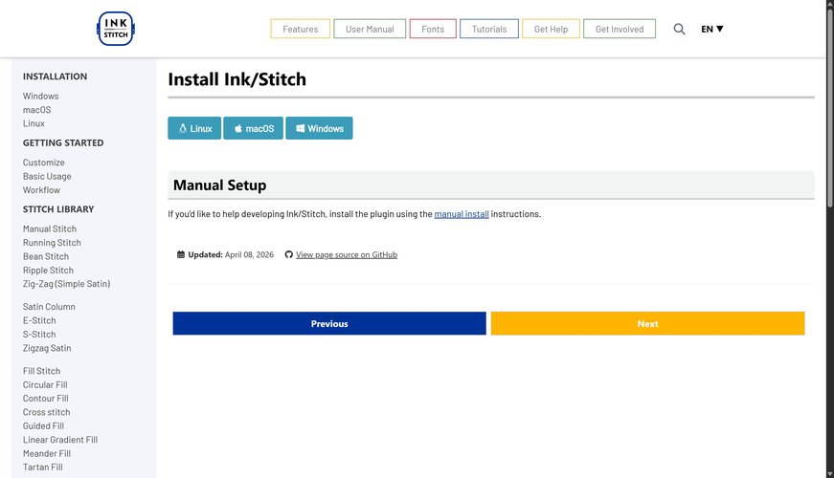Screen dimensions: 834x478
Task: Click the Previous page button
Action: point(329,323)
